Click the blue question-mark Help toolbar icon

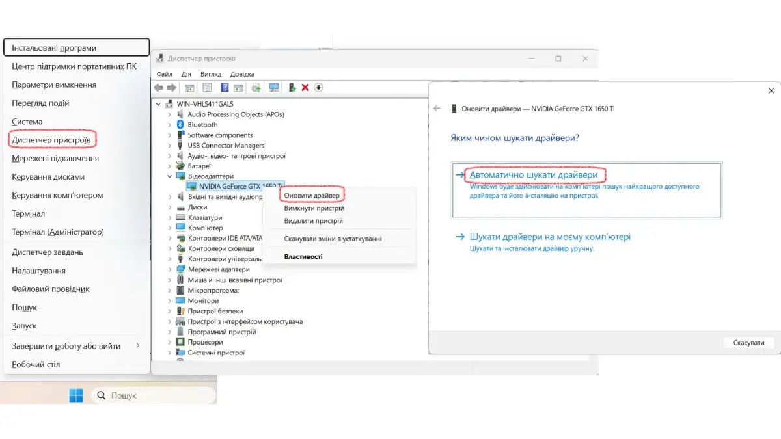tap(225, 88)
